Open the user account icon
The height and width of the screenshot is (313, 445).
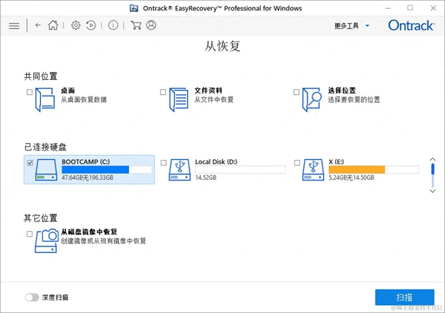point(151,25)
